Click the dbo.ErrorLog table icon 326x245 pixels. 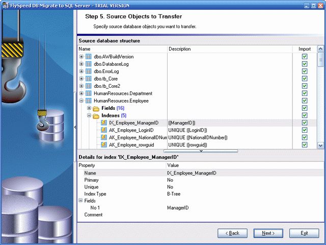[x=88, y=71]
